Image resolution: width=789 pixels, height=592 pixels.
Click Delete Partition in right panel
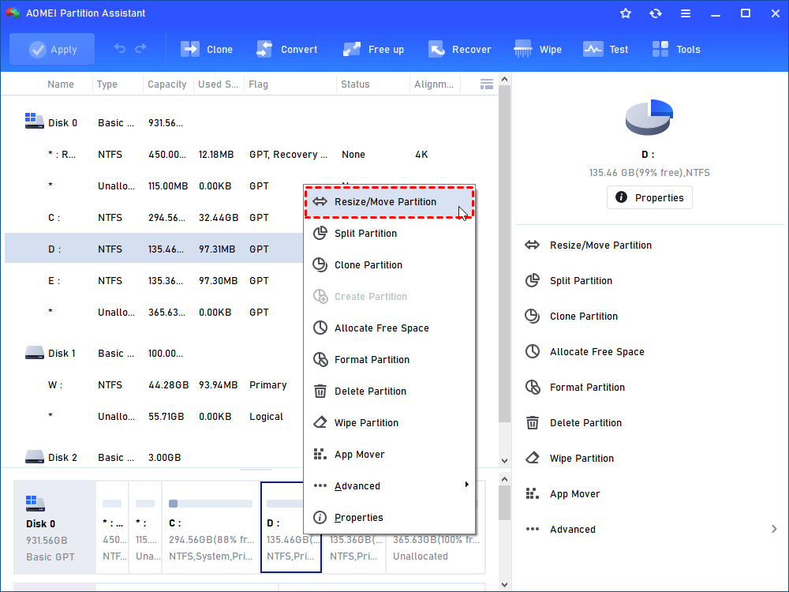[x=573, y=423]
